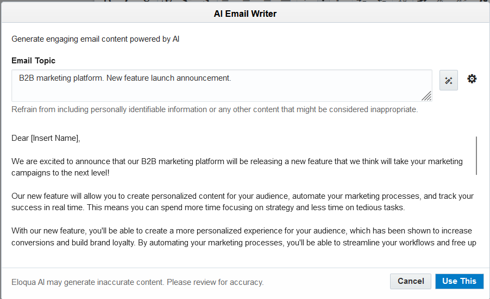The width and height of the screenshot is (490, 299).
Task: Click the Cancel button
Action: coord(411,281)
